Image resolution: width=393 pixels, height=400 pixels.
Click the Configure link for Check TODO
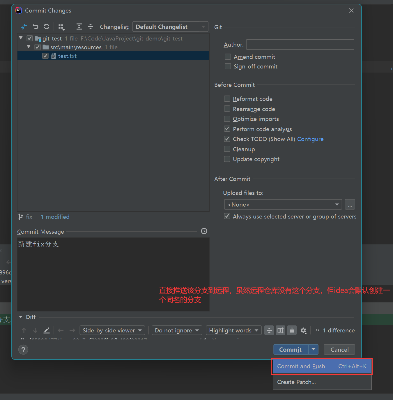pyautogui.click(x=310, y=139)
